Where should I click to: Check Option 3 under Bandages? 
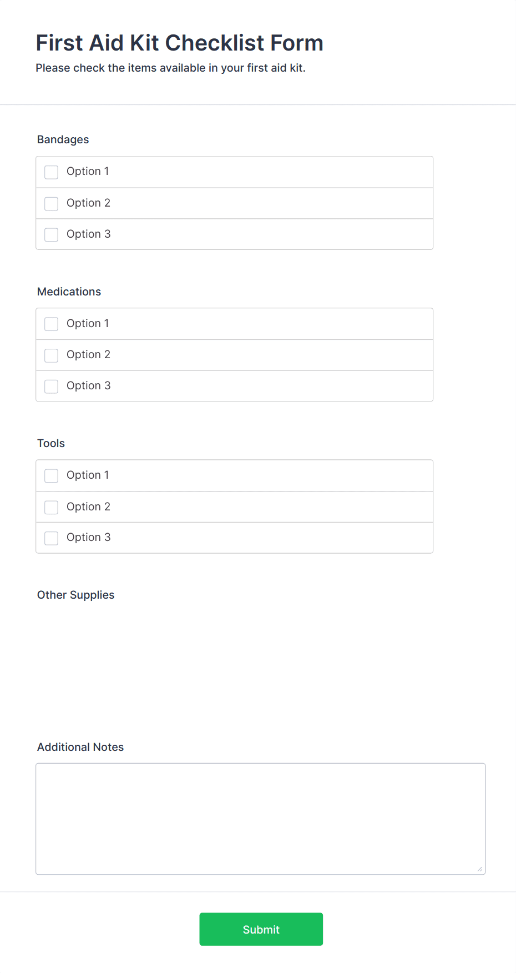51,234
